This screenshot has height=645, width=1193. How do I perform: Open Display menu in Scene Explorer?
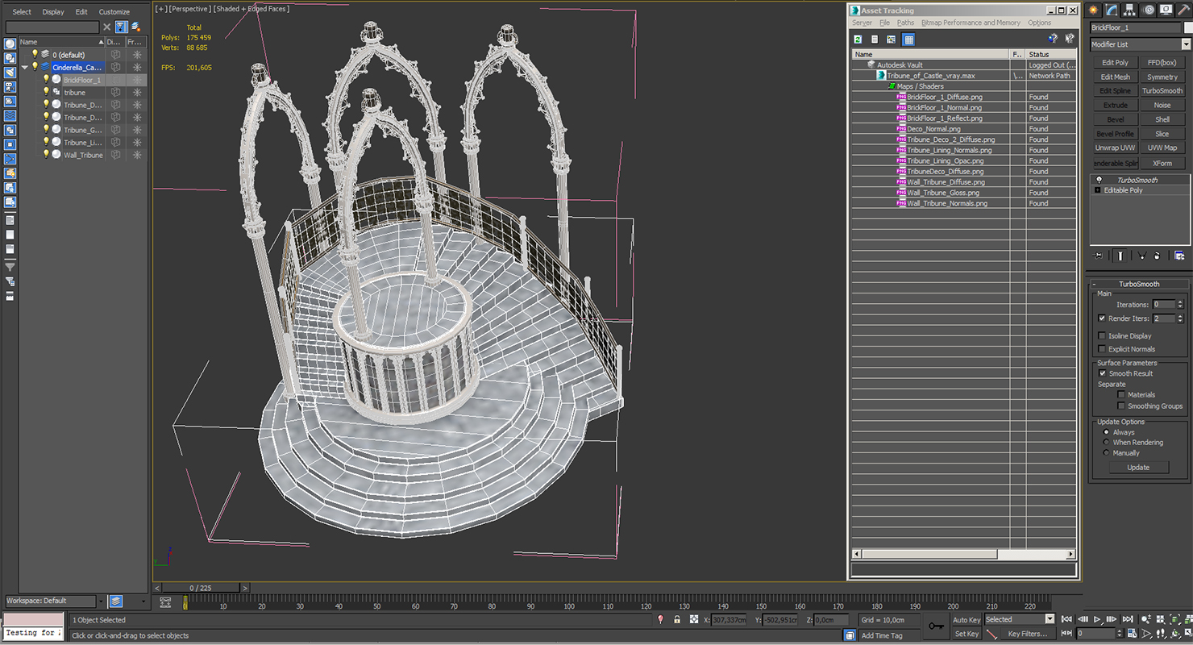point(53,12)
